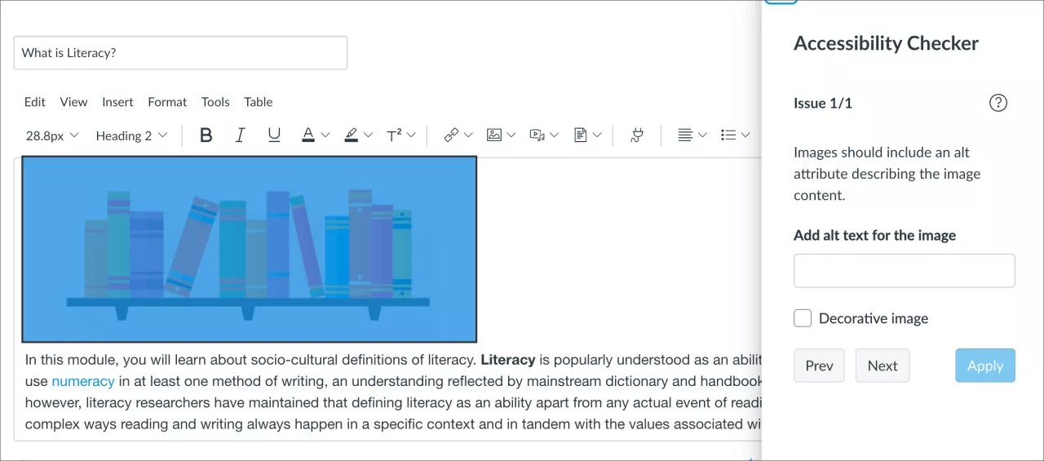The image size is (1044, 461).
Task: Click the insert image icon
Action: (494, 135)
